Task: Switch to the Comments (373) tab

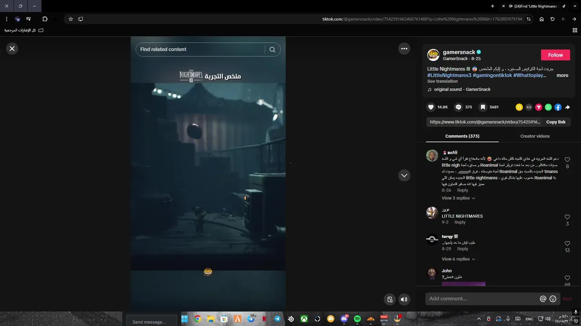Action: [462, 136]
